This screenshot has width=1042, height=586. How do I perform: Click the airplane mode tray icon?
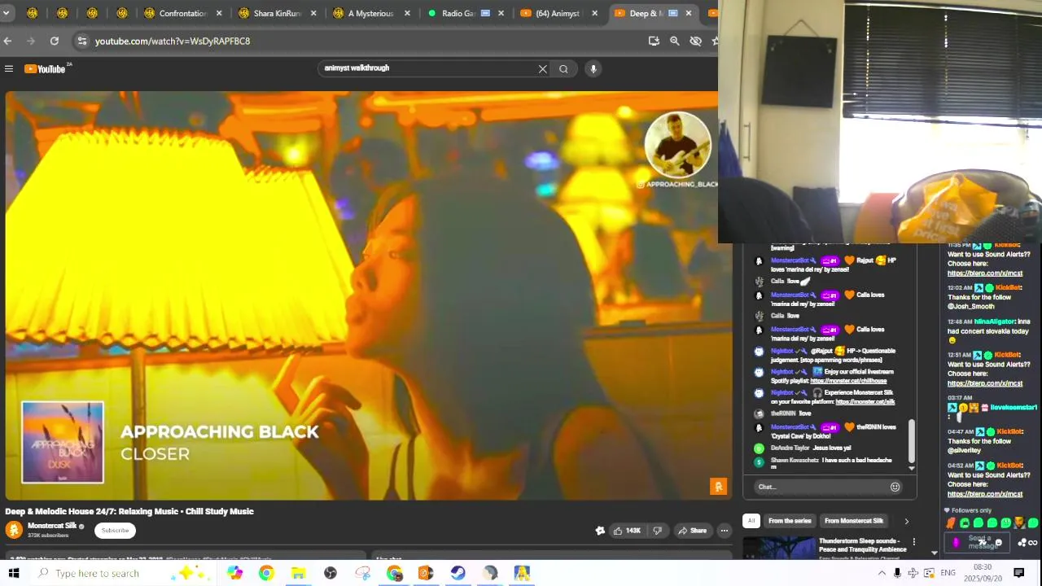tap(913, 573)
